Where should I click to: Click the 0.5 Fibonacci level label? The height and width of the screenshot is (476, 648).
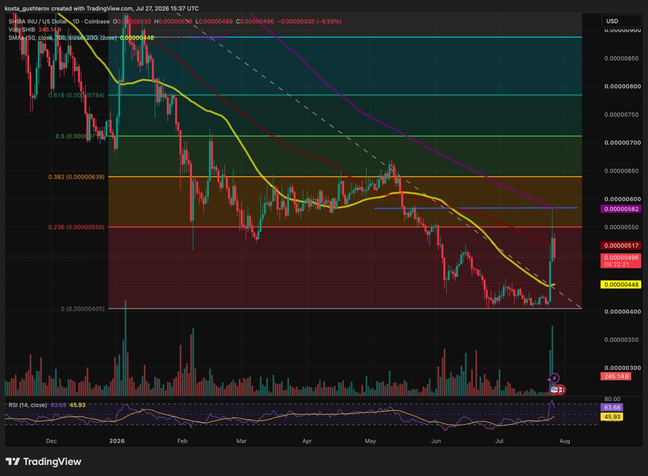[80, 136]
